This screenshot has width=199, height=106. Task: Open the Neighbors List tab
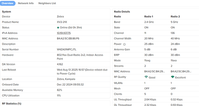click(x=47, y=3)
